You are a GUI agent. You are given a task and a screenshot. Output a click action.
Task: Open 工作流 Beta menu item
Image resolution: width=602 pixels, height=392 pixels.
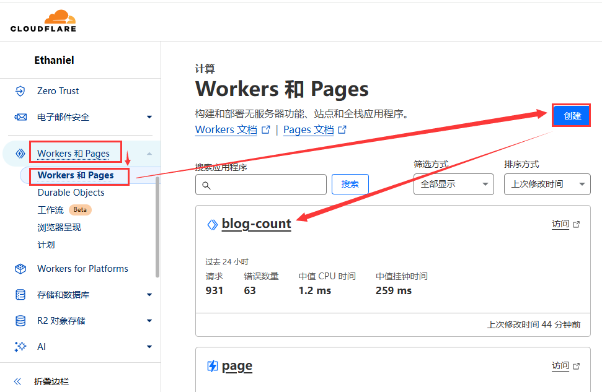[51, 210]
